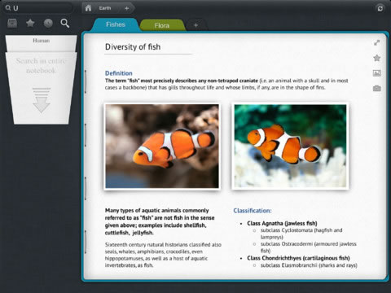
Task: Open recent notes clock icon
Action: pyautogui.click(x=48, y=24)
